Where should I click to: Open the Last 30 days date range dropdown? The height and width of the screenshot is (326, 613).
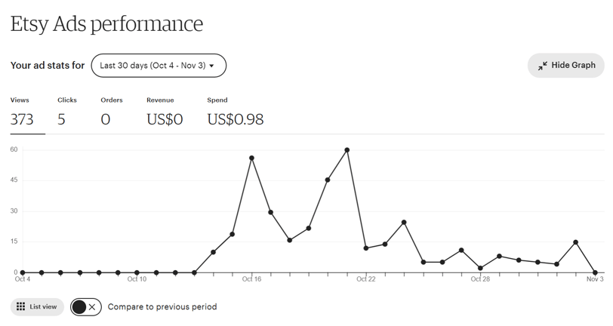158,66
